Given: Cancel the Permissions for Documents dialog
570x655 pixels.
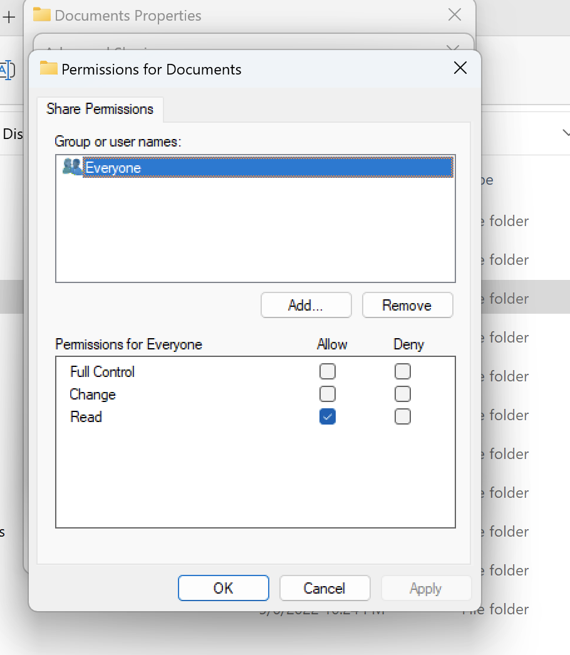Looking at the screenshot, I should (324, 588).
